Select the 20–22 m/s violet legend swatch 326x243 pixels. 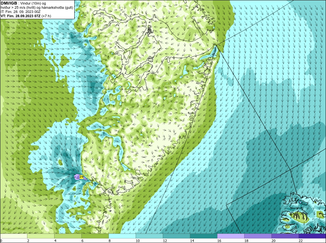[285, 236]
